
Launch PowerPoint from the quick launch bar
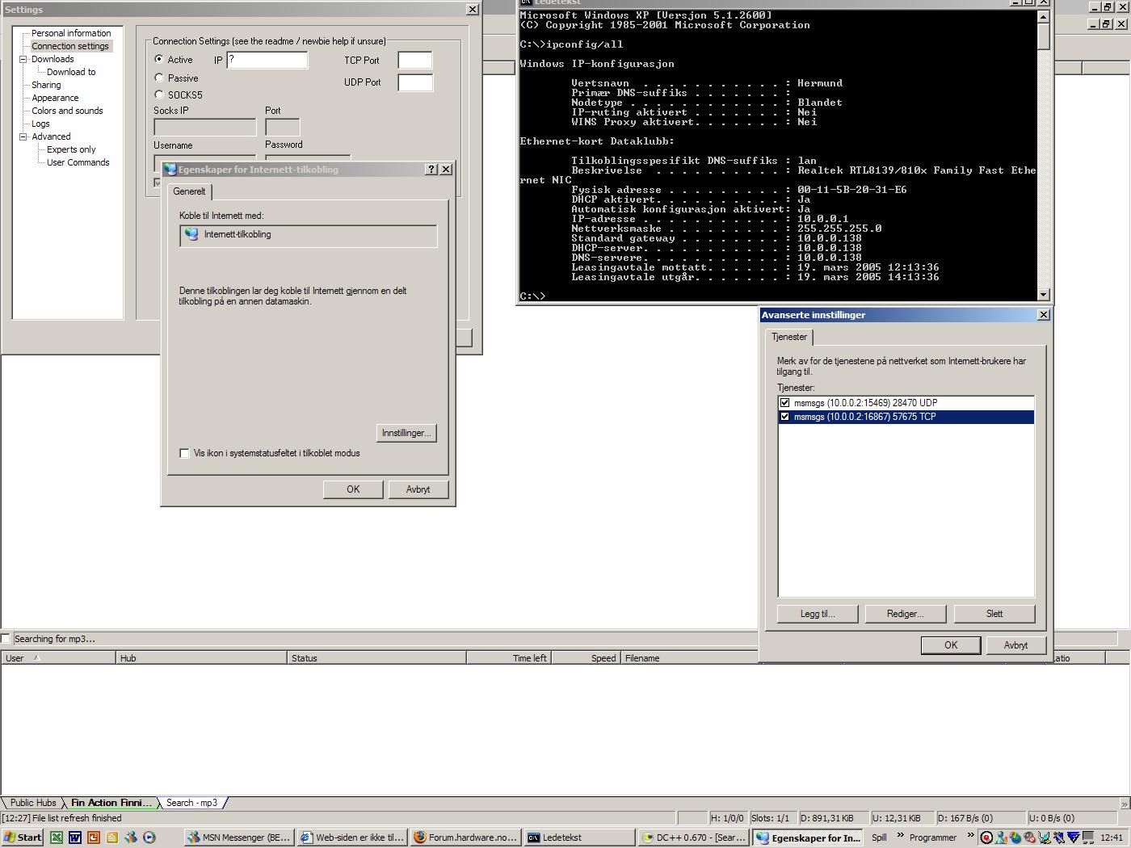[94, 838]
